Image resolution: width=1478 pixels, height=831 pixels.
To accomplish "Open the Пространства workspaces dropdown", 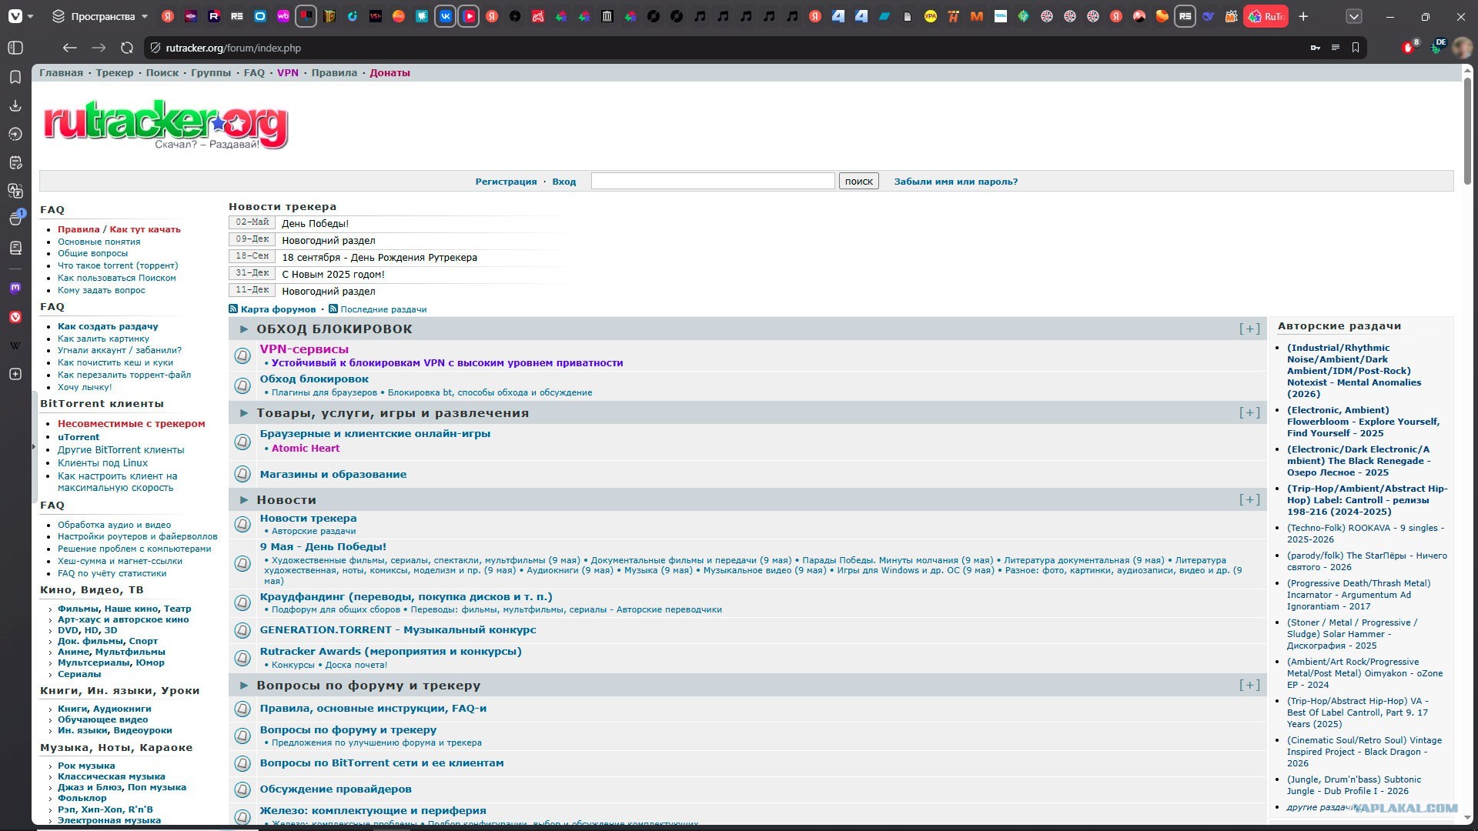I will [x=100, y=16].
